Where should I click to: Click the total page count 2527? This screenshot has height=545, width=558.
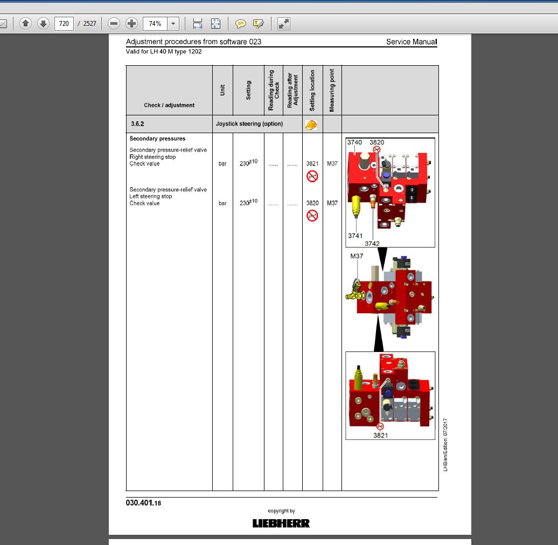[89, 24]
